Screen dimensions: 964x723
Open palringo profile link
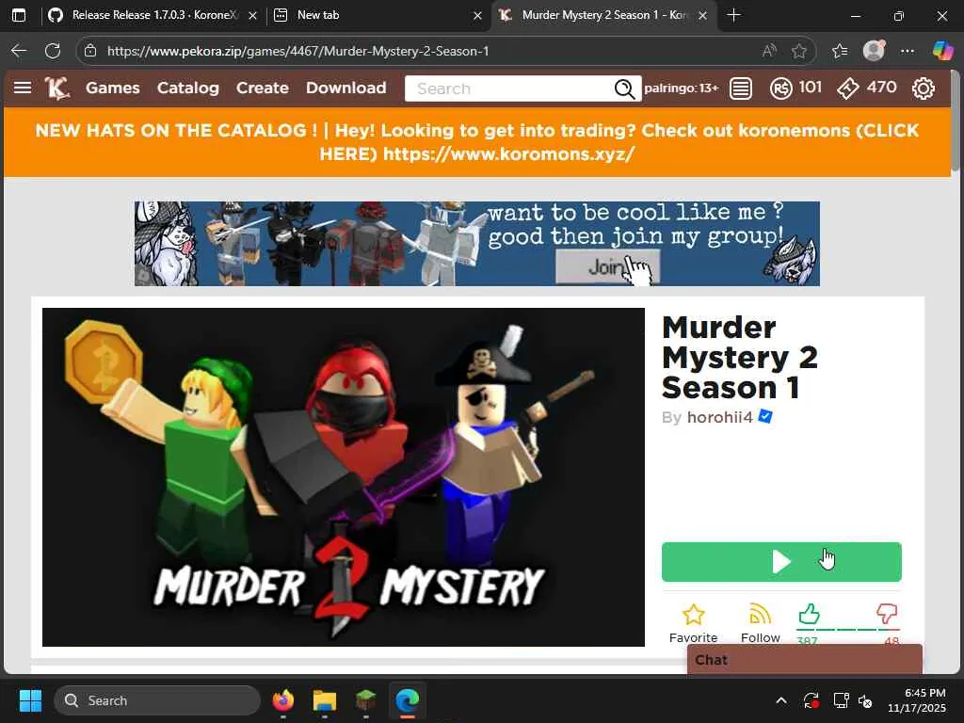[x=682, y=88]
